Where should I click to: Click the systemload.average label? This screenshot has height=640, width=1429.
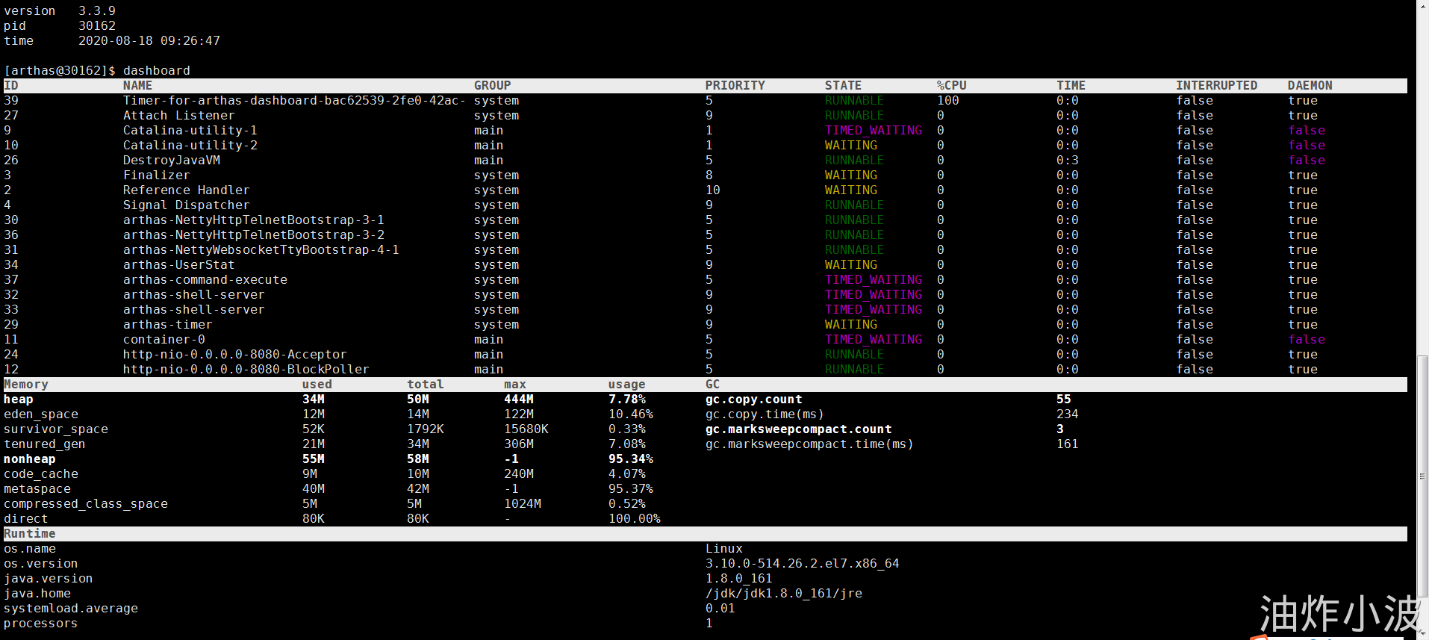pyautogui.click(x=71, y=609)
